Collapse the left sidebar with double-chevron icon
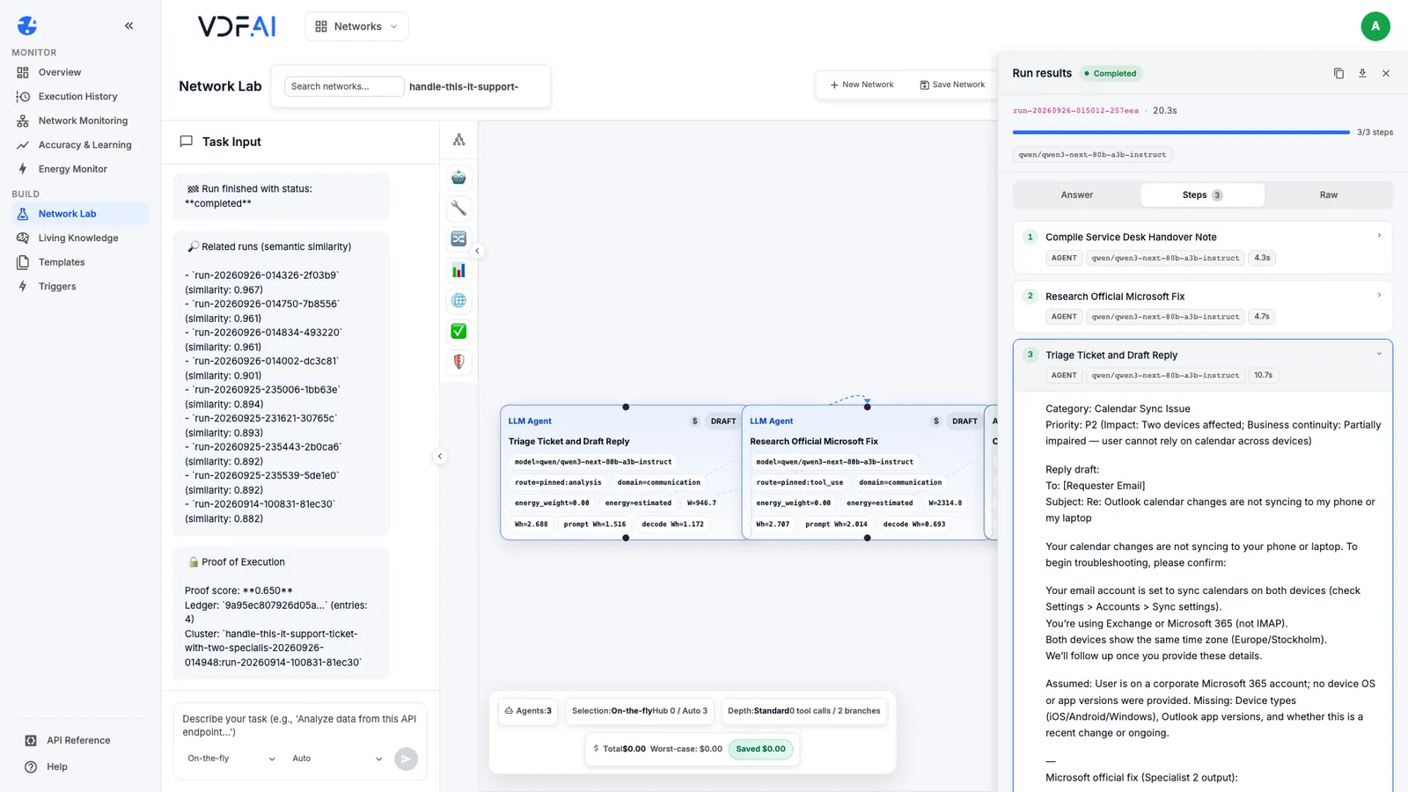1408x792 pixels. point(128,26)
